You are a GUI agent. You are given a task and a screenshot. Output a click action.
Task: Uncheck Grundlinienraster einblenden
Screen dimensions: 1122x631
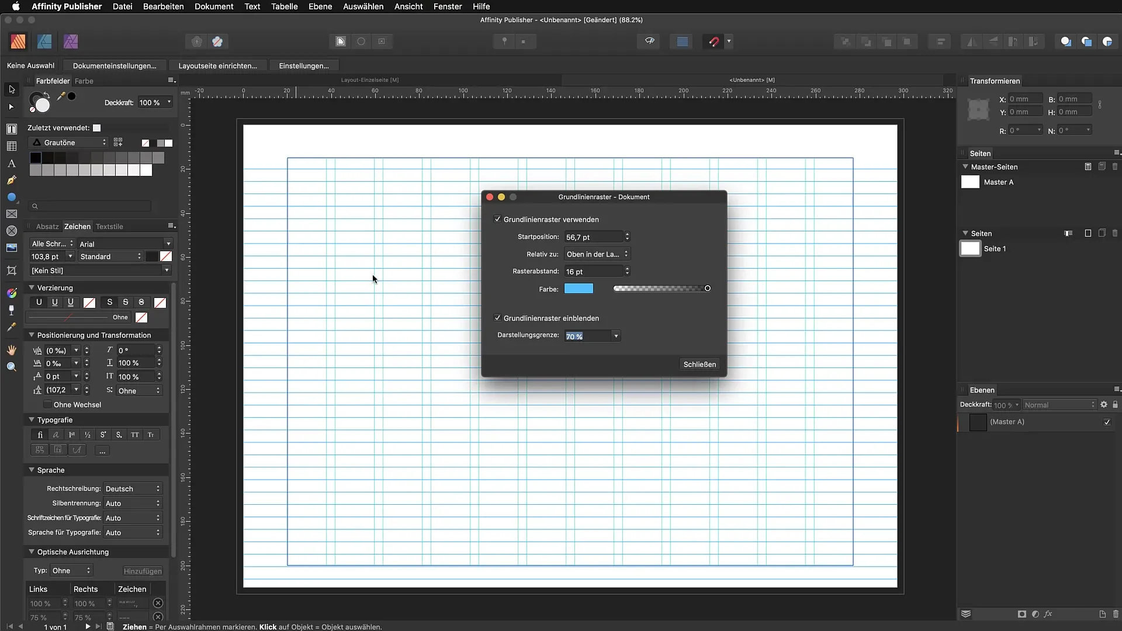pyautogui.click(x=497, y=318)
